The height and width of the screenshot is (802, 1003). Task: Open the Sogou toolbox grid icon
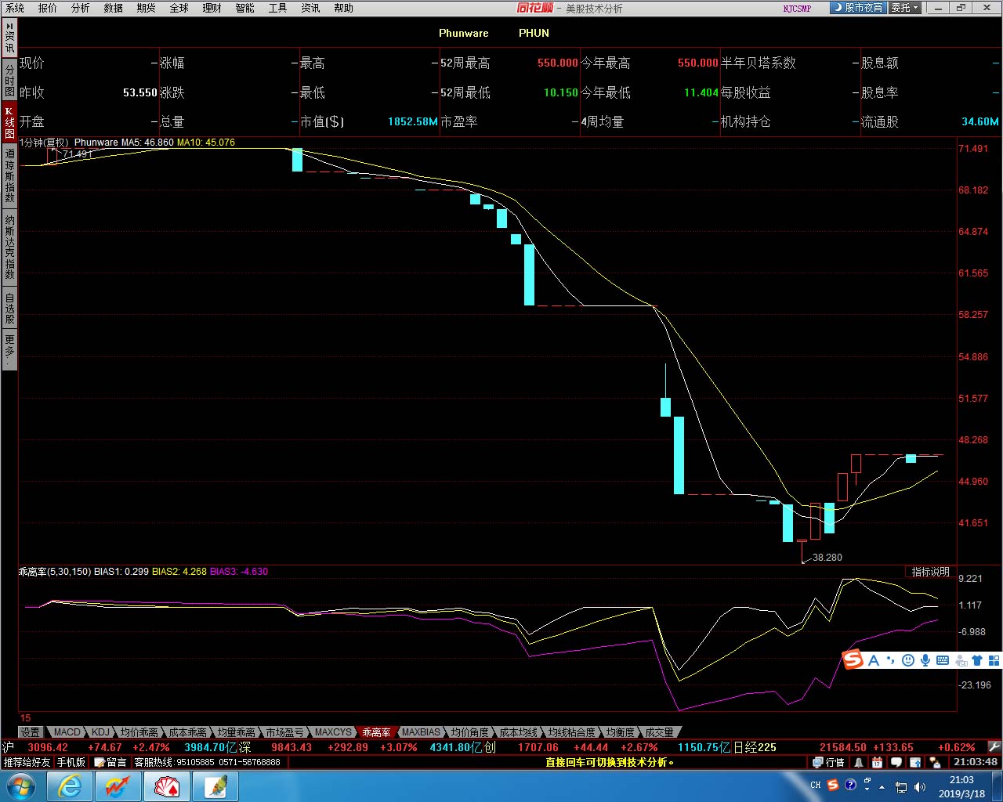click(994, 660)
